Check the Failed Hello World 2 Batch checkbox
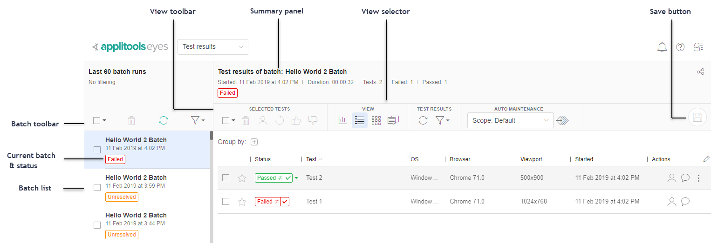 coord(97,150)
